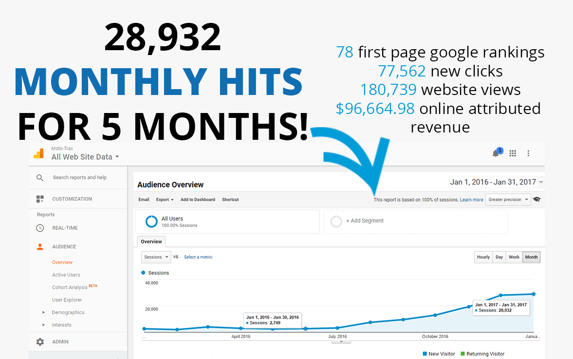Click the Real-Time clock icon
Image resolution: width=573 pixels, height=359 pixels.
pos(40,227)
